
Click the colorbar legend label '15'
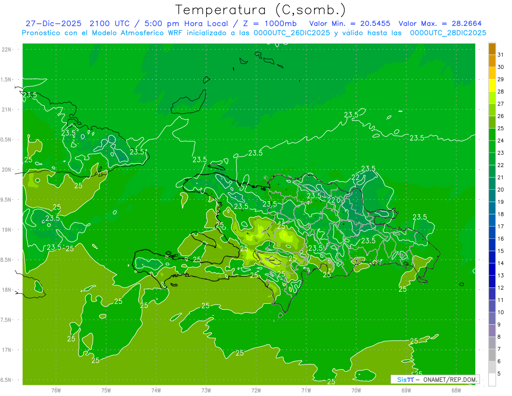[500, 251]
